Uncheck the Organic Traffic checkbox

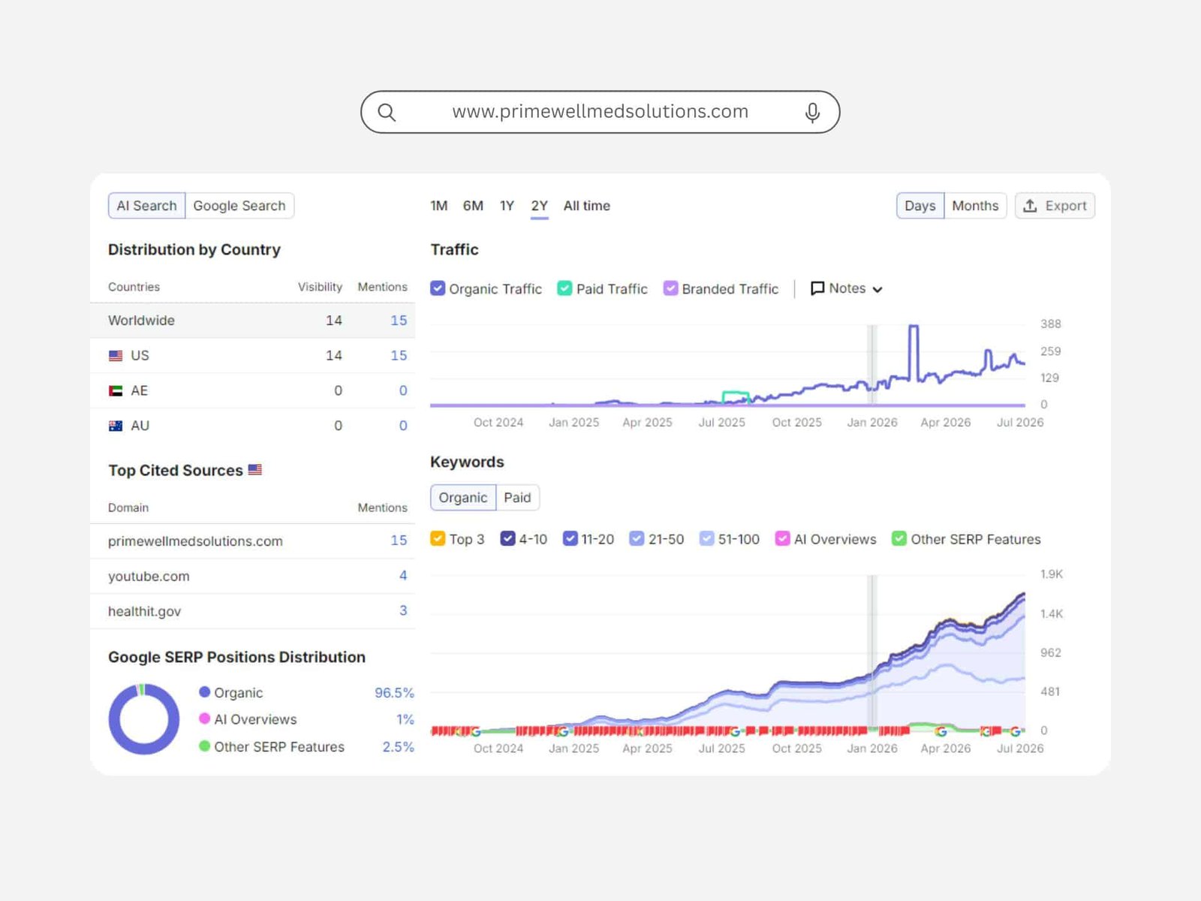click(438, 288)
